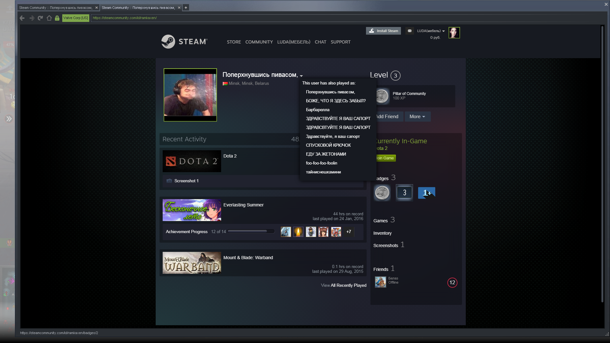
Task: Click the padlock icon in the address bar
Action: tap(57, 18)
